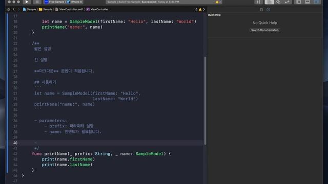The image size is (328, 184).
Task: Click the "Hello" string on line 18
Action: (x=137, y=21)
